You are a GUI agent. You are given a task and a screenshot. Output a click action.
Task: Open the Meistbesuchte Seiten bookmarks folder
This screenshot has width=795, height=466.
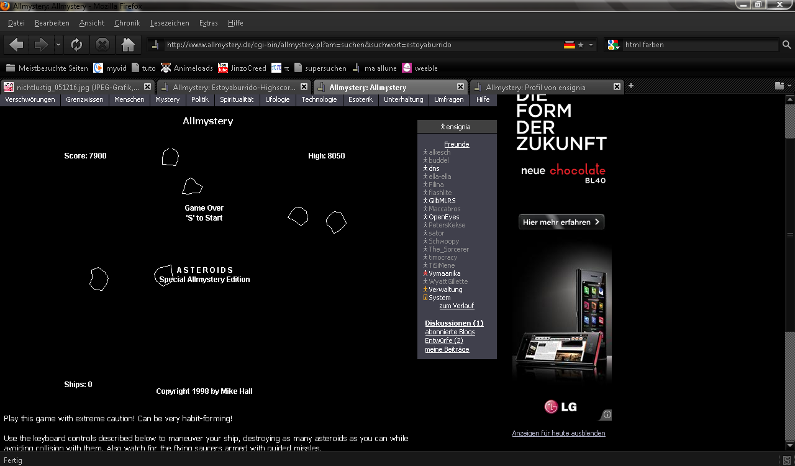tap(47, 68)
